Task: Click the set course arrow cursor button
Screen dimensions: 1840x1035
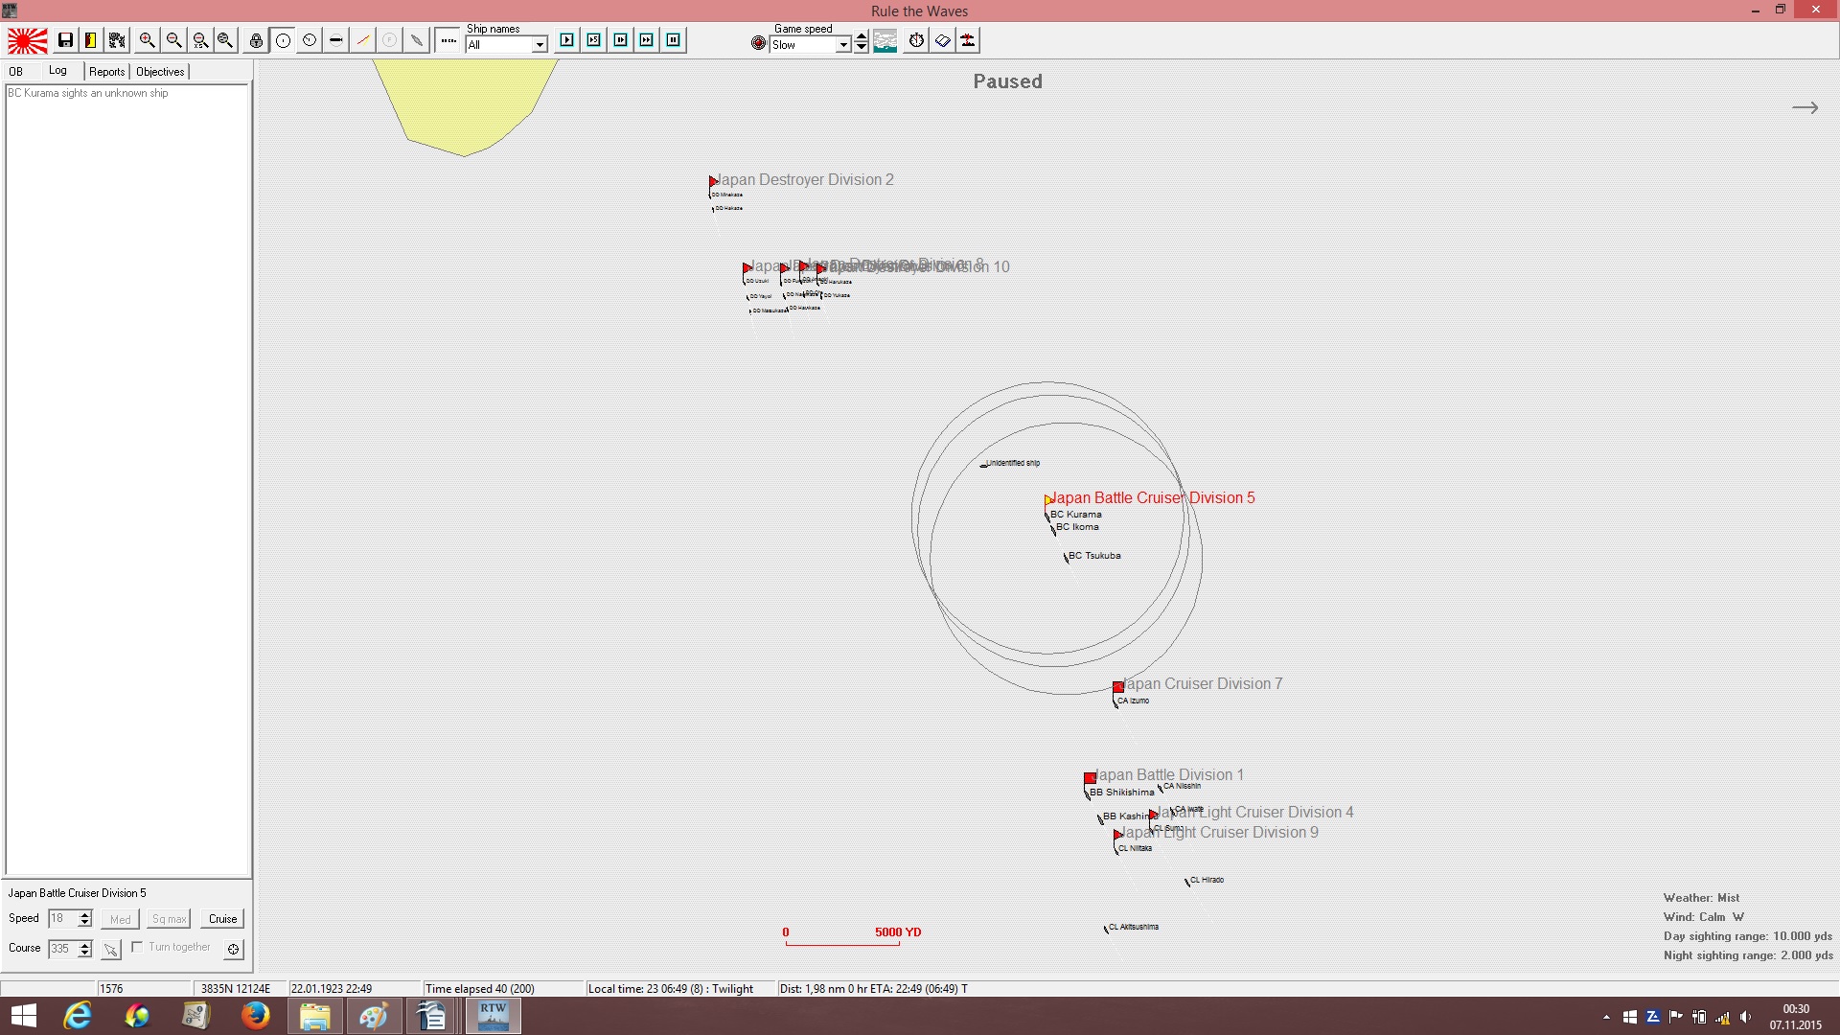Action: pyautogui.click(x=111, y=949)
